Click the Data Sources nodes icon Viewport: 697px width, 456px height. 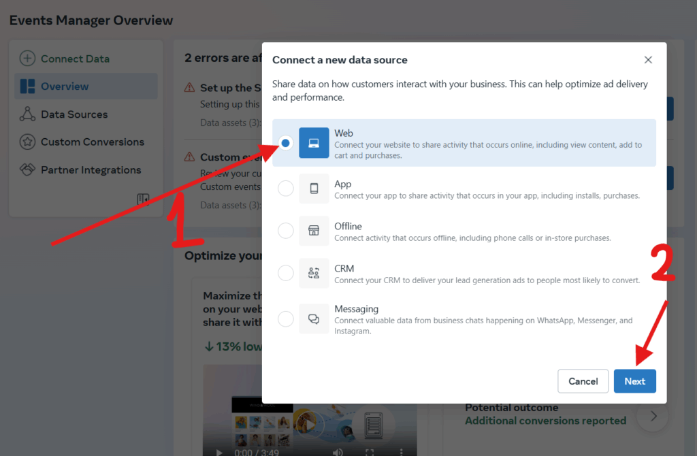tap(27, 114)
